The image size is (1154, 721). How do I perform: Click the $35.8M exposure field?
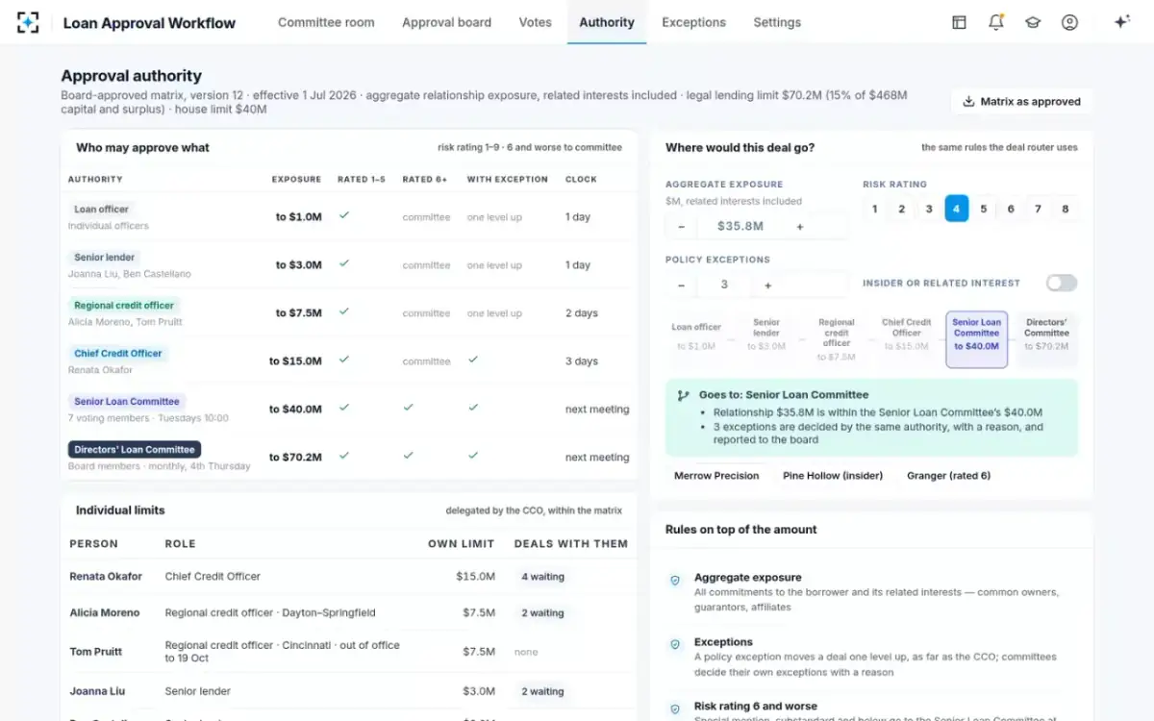tap(740, 226)
